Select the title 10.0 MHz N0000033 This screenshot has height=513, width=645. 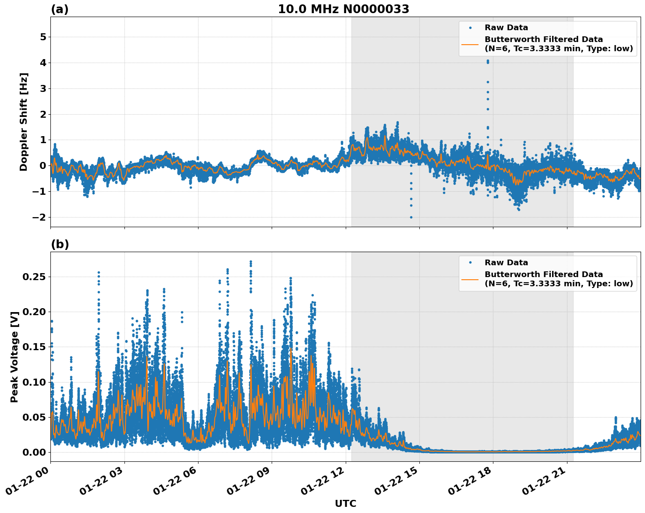click(345, 8)
